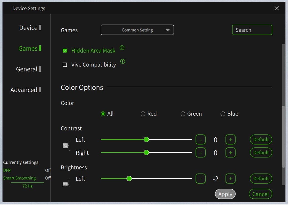The image size is (291, 210).
Task: Decrease Brightness Left with minus button
Action: pyautogui.click(x=201, y=179)
